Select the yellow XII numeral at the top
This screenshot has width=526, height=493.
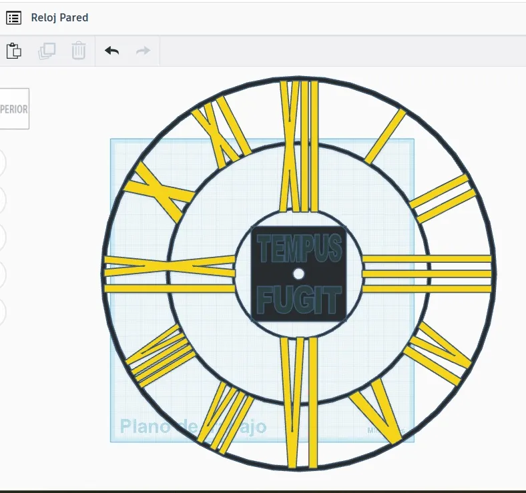299,147
